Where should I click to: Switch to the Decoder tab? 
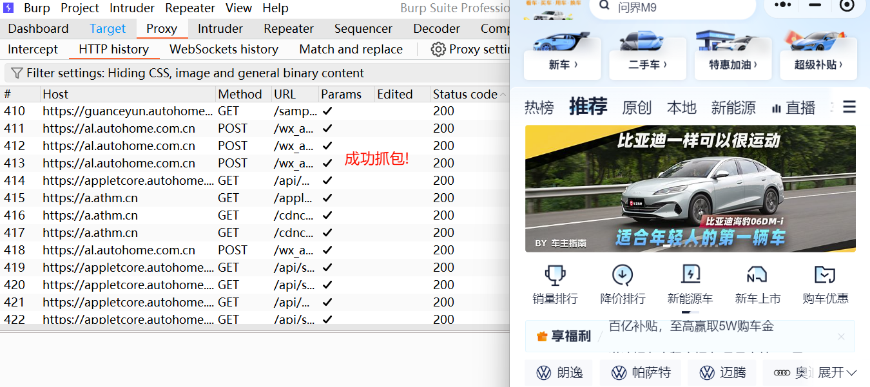click(437, 29)
